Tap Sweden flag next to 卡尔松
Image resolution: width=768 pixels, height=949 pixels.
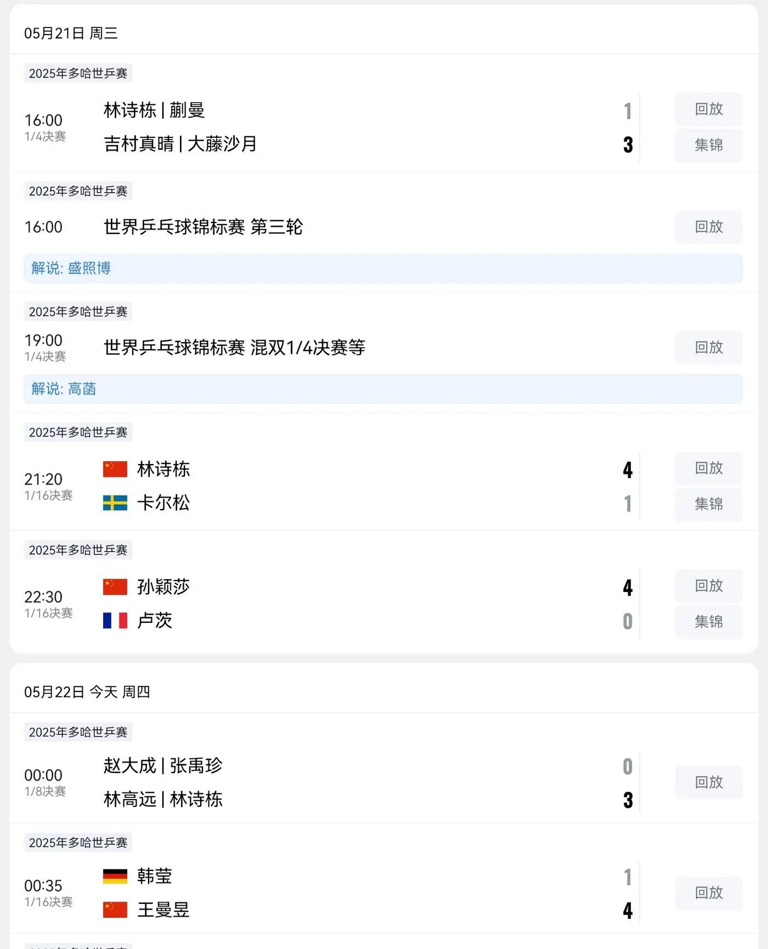pos(115,503)
